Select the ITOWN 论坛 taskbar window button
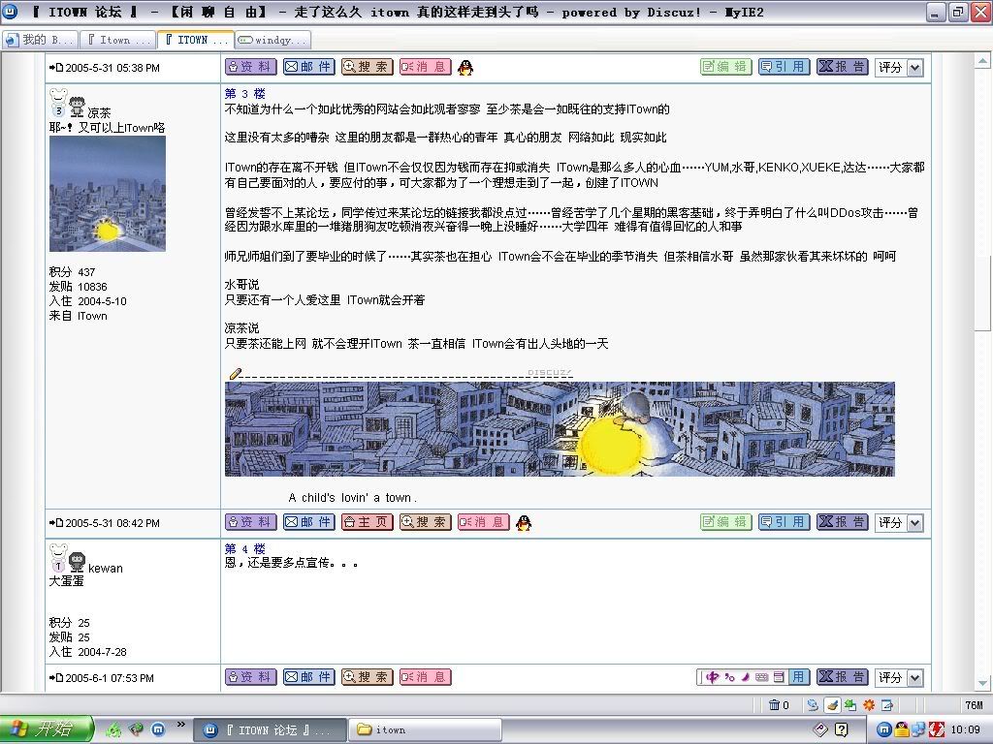The image size is (993, 744). click(270, 730)
